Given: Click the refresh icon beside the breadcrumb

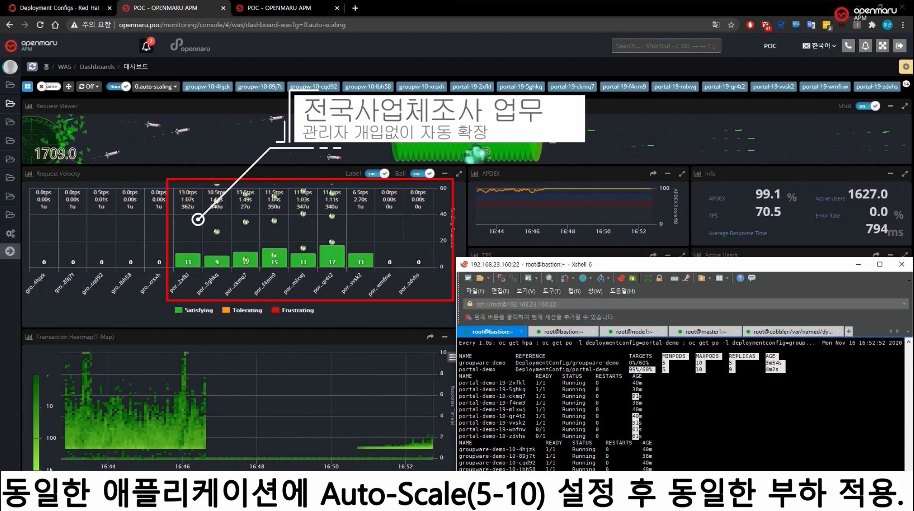Looking at the screenshot, I should click(x=32, y=67).
